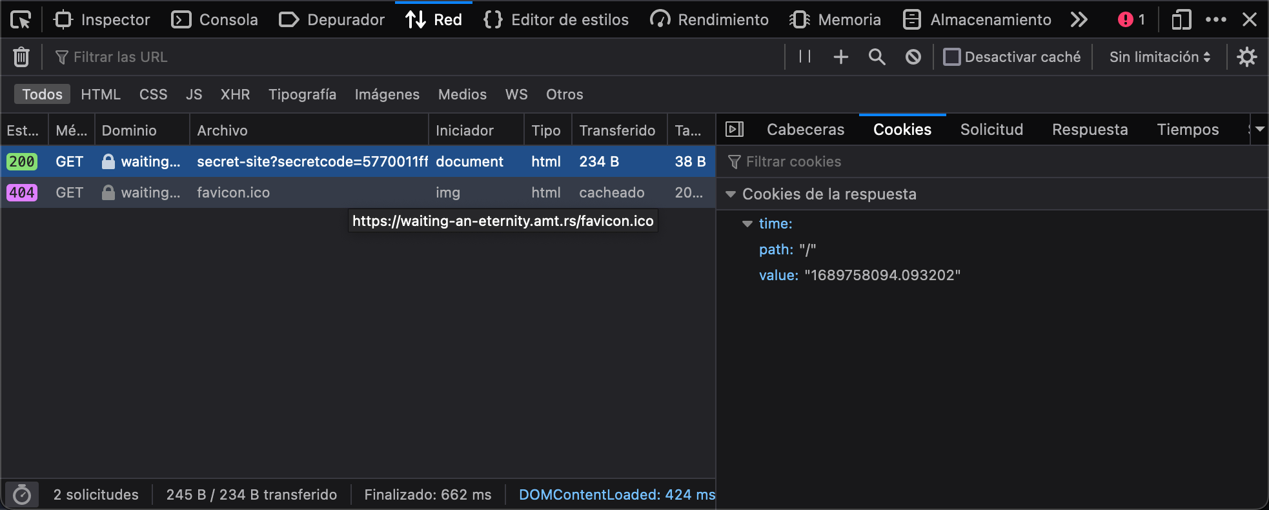Collapse the request details pane icon

[x=735, y=130]
